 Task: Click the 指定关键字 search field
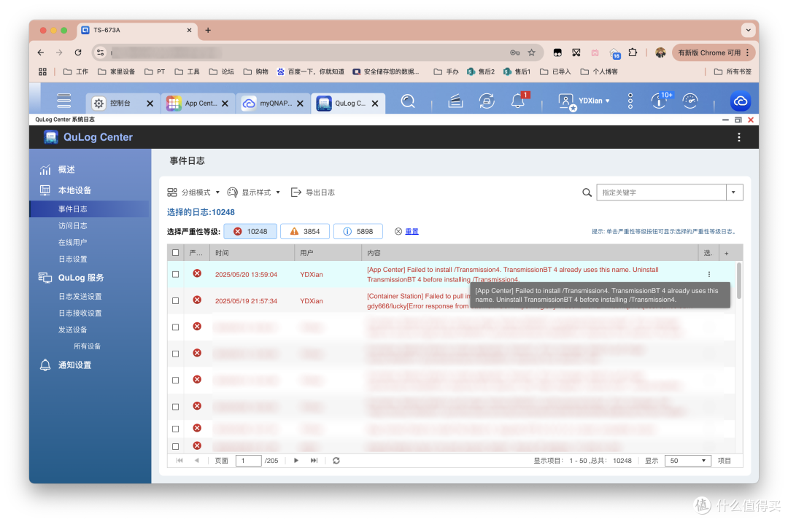tap(661, 192)
